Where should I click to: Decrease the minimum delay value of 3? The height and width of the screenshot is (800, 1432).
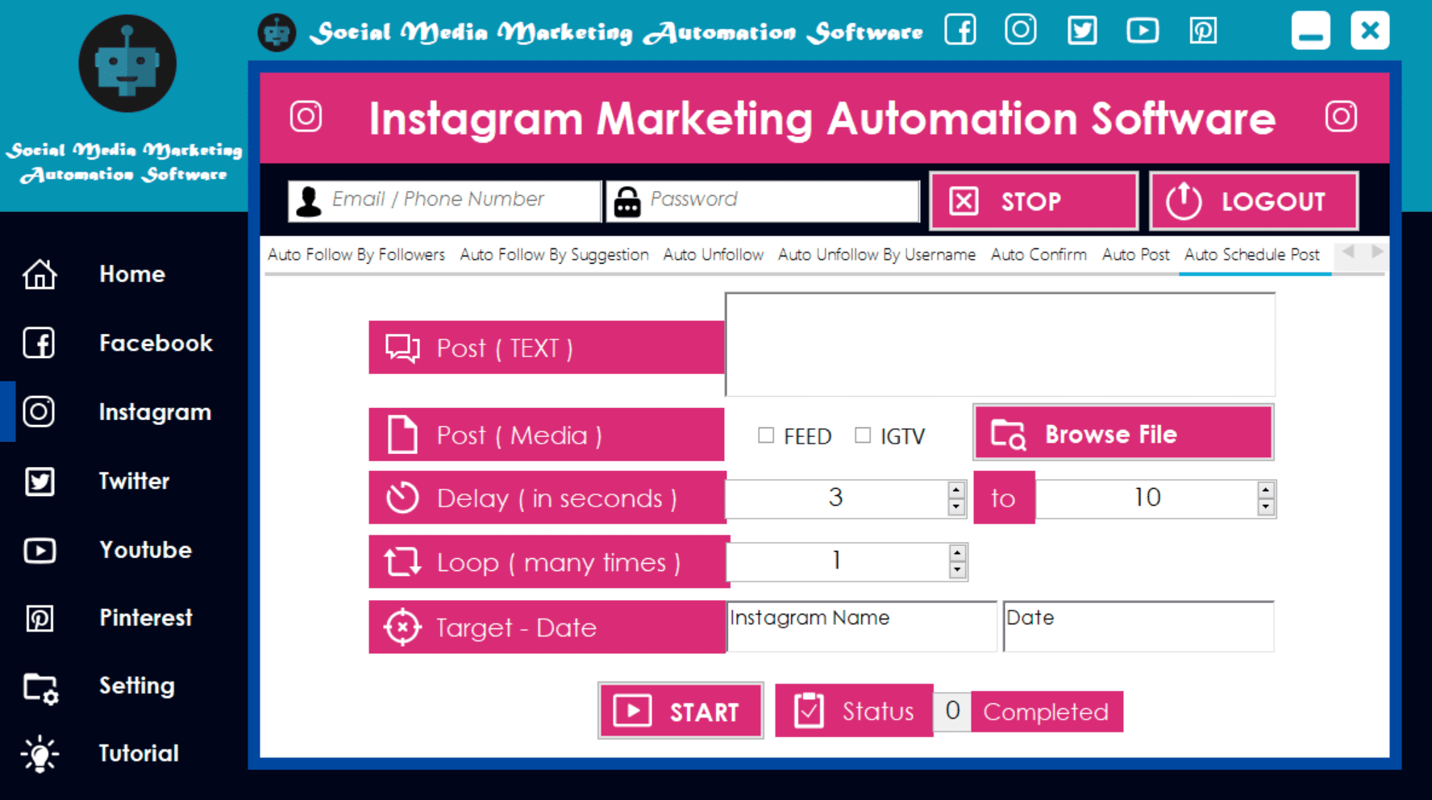tap(956, 507)
